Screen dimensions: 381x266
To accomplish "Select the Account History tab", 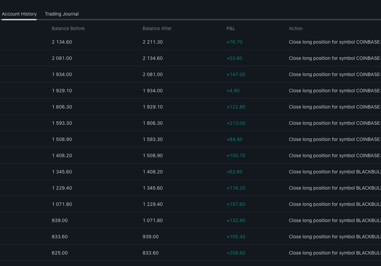I will (x=19, y=14).
